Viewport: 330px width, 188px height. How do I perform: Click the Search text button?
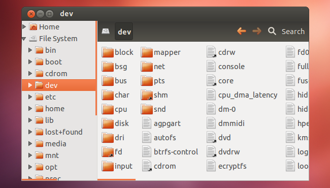(293, 32)
